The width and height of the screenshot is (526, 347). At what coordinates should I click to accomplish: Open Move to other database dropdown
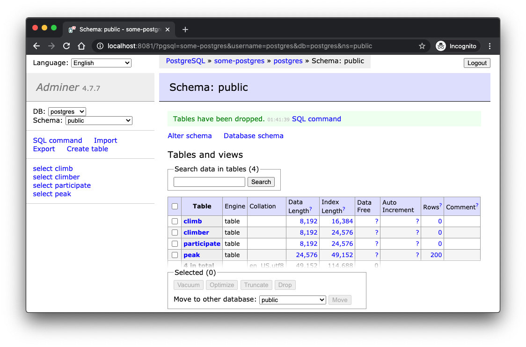(292, 300)
